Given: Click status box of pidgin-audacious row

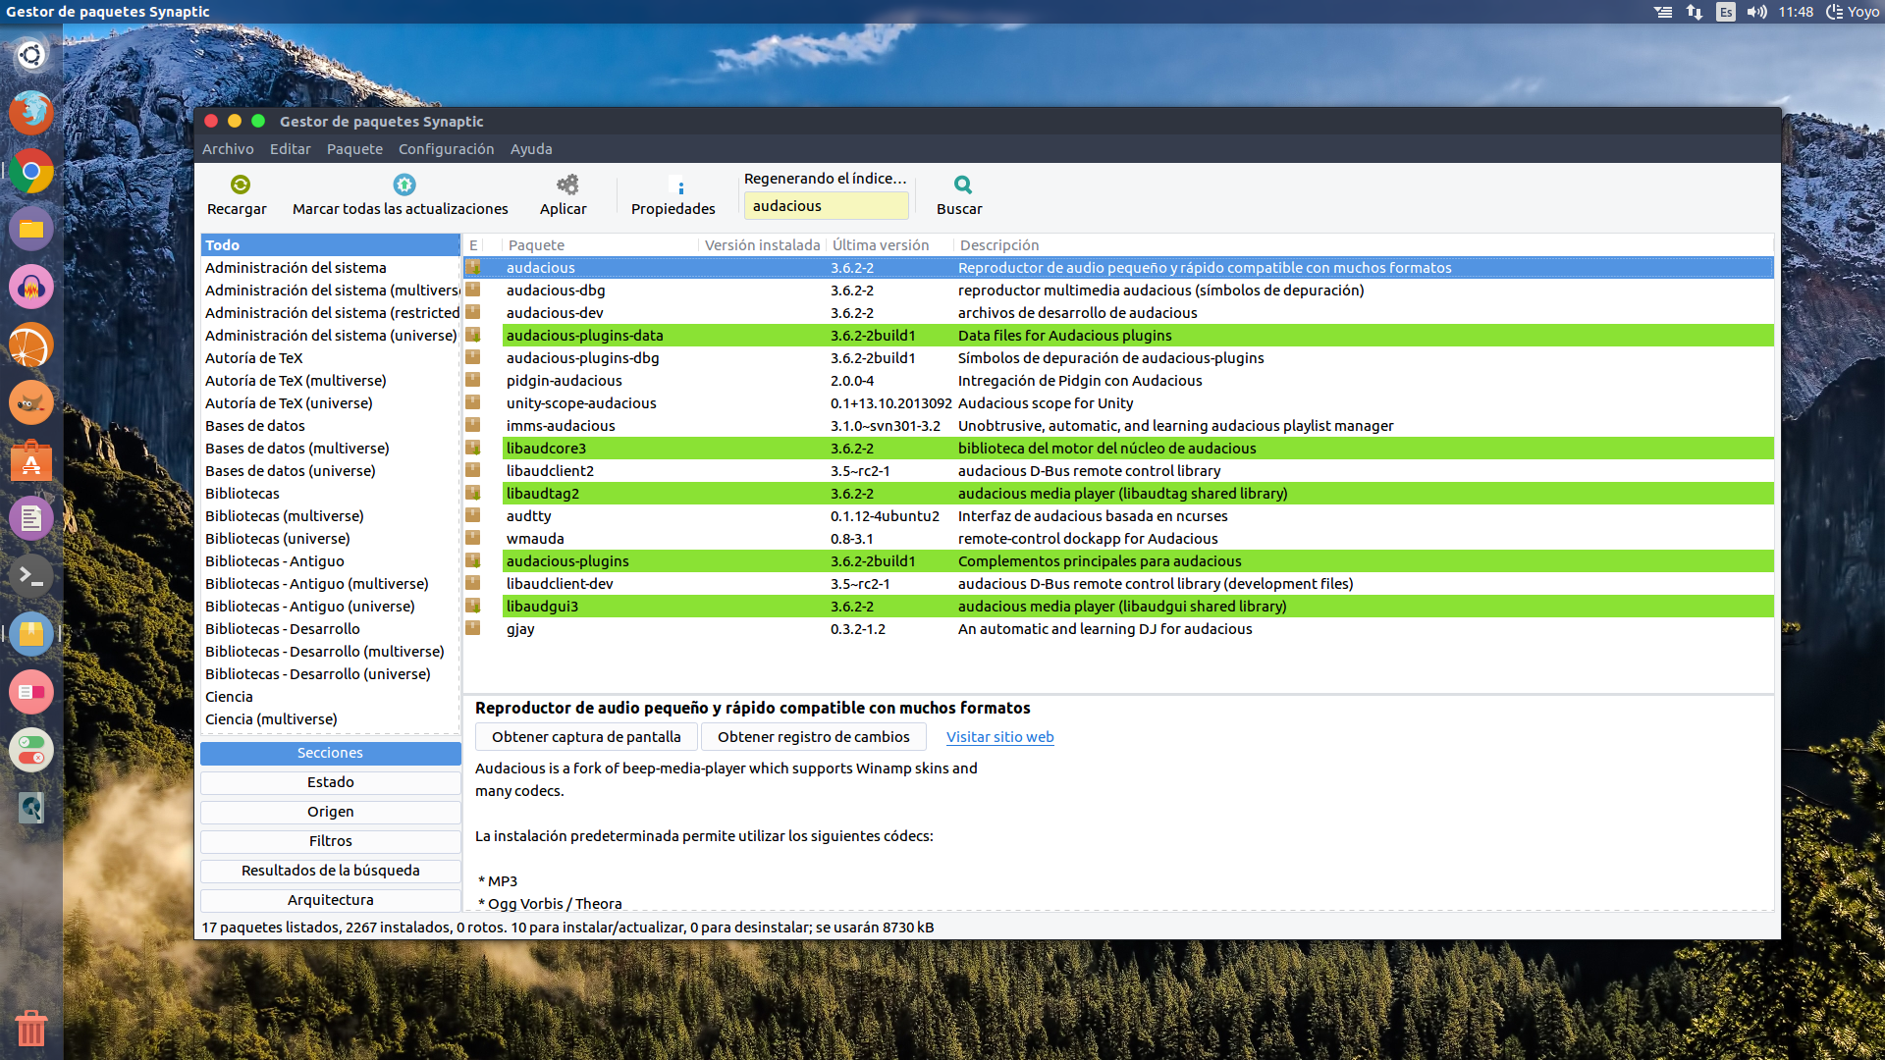Looking at the screenshot, I should click(x=473, y=380).
